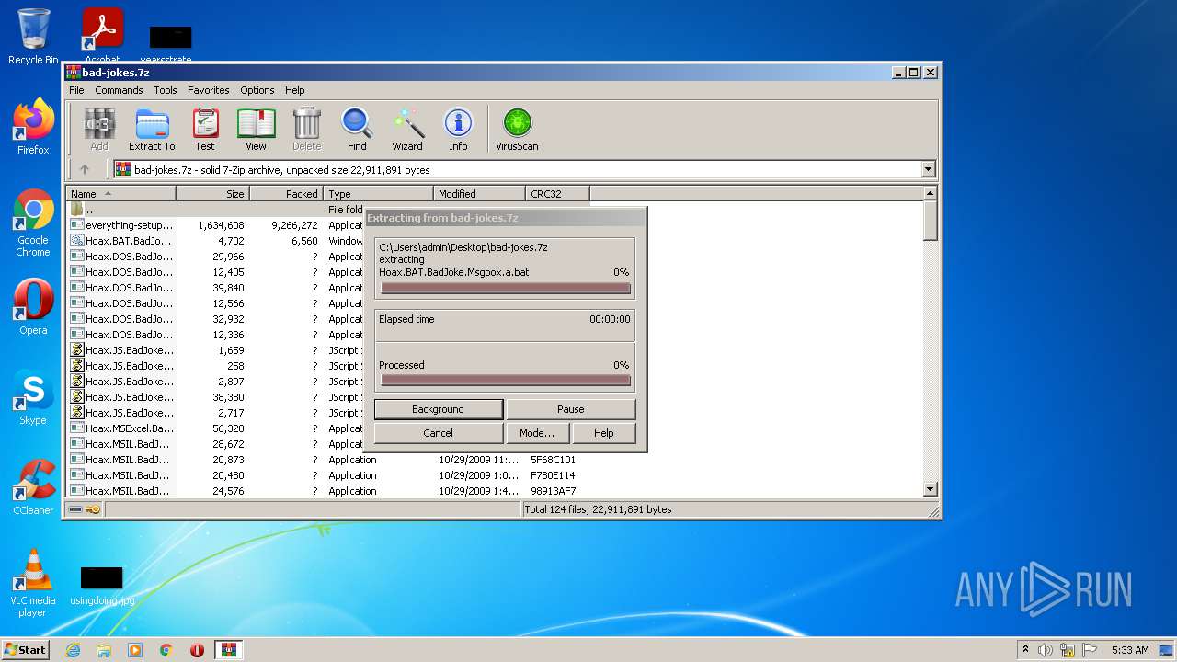
Task: Click the Processed progress bar
Action: (x=505, y=380)
